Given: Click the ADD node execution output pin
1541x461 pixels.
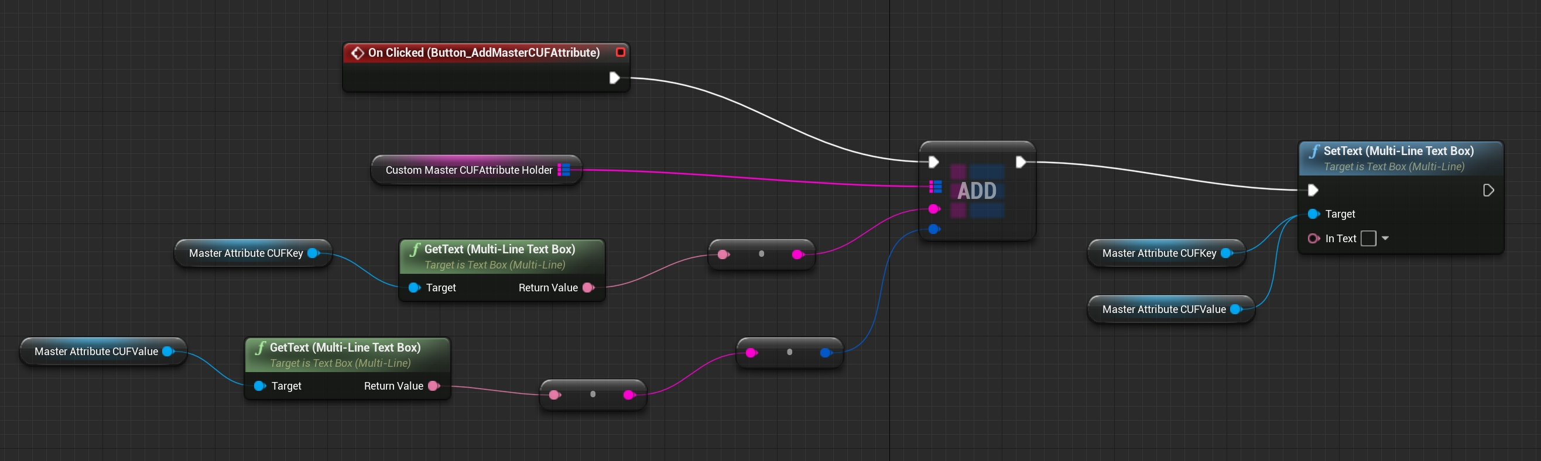Looking at the screenshot, I should pyautogui.click(x=1021, y=162).
